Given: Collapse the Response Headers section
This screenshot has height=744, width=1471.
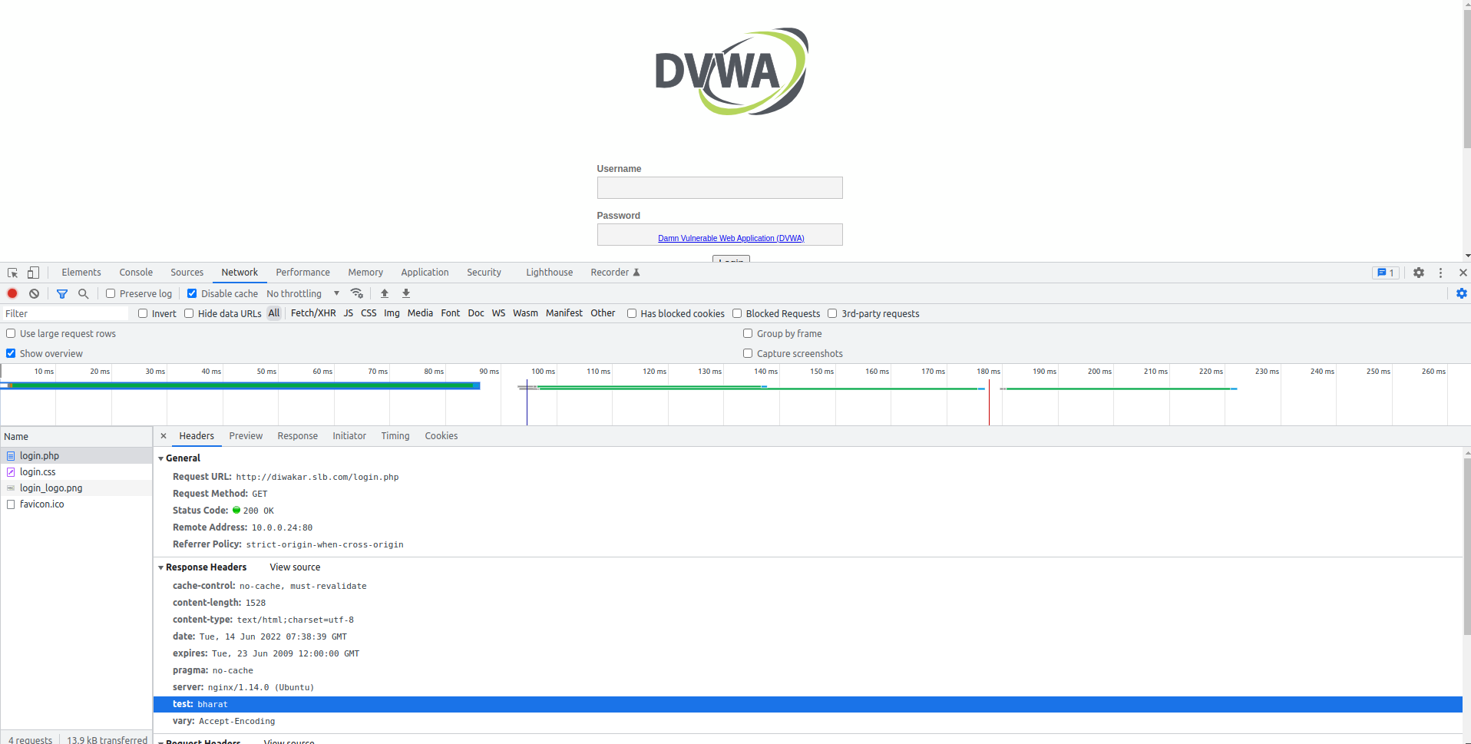Looking at the screenshot, I should [x=161, y=567].
